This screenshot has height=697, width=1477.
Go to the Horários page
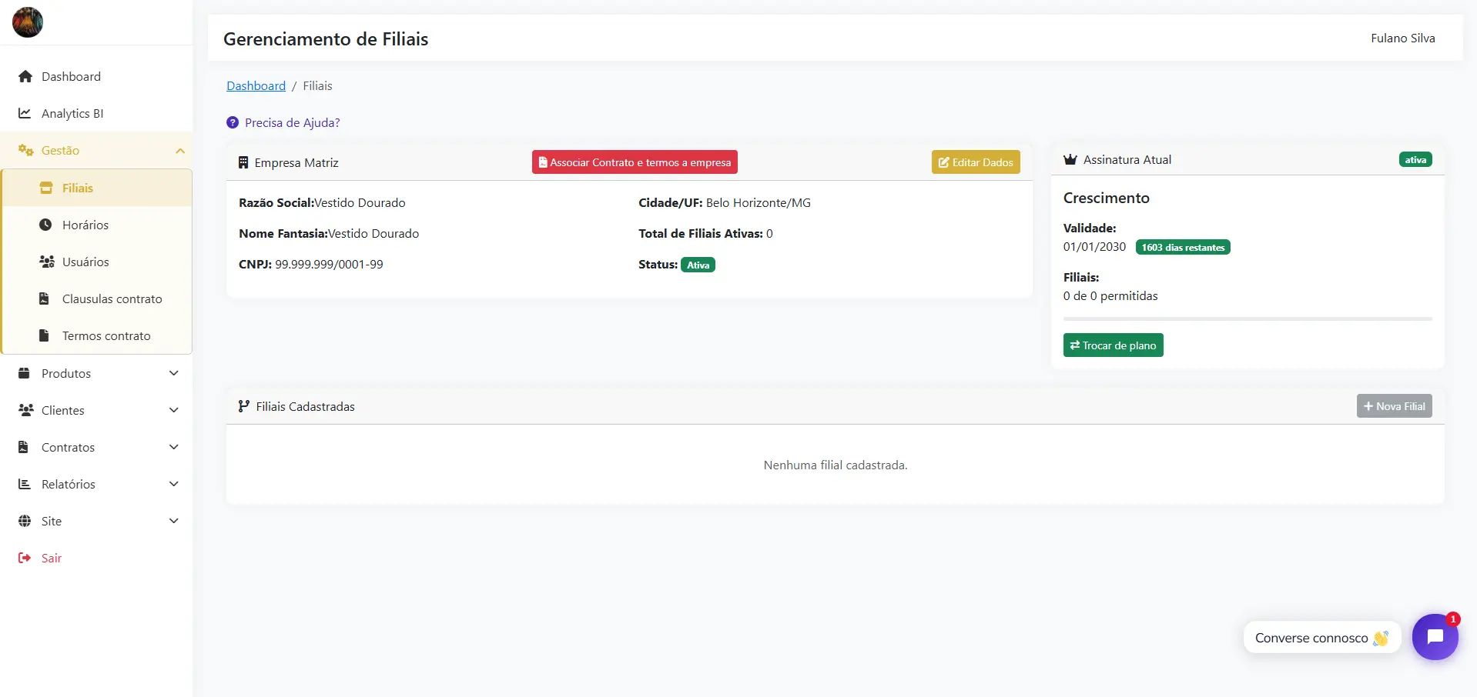[97, 225]
